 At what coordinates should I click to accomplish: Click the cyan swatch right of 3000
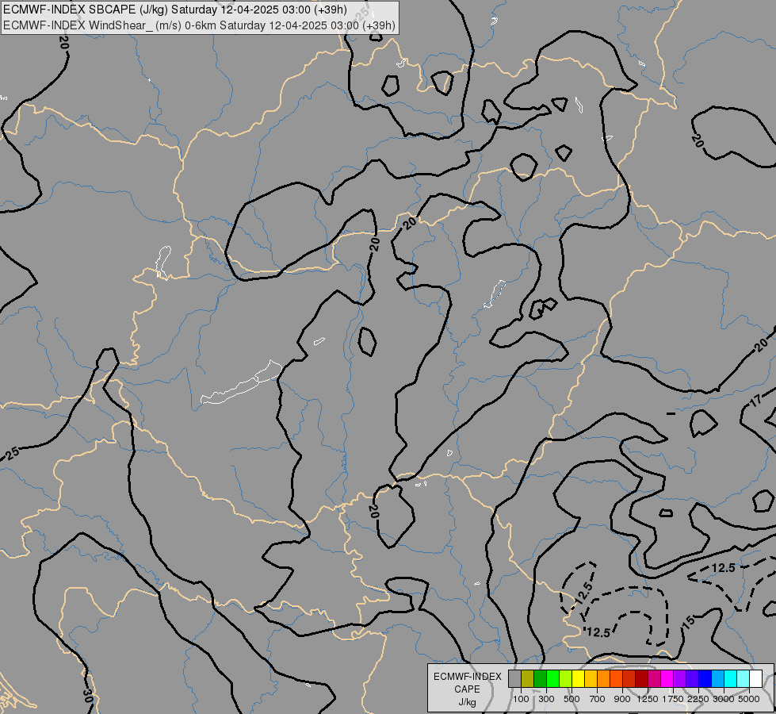point(731,678)
